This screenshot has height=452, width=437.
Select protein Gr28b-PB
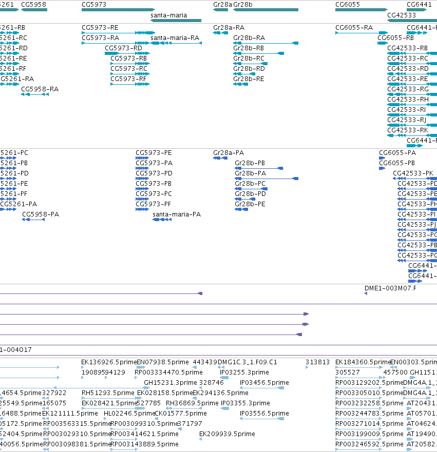click(x=250, y=163)
